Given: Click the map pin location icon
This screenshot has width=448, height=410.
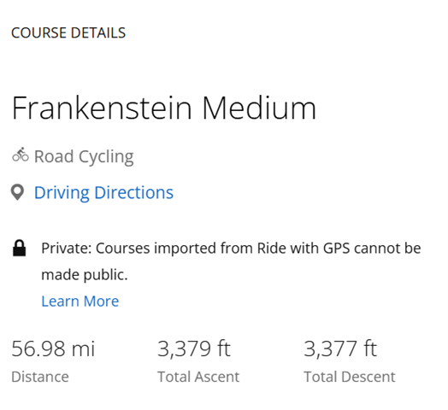Looking at the screenshot, I should [17, 192].
